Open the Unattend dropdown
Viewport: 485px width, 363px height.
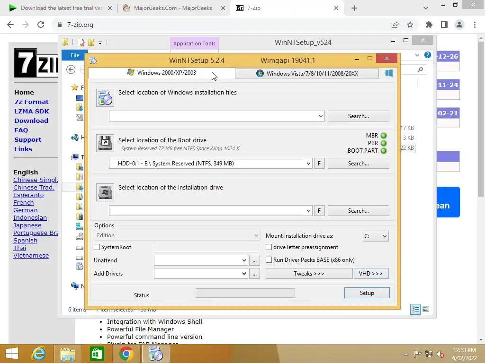(244, 260)
